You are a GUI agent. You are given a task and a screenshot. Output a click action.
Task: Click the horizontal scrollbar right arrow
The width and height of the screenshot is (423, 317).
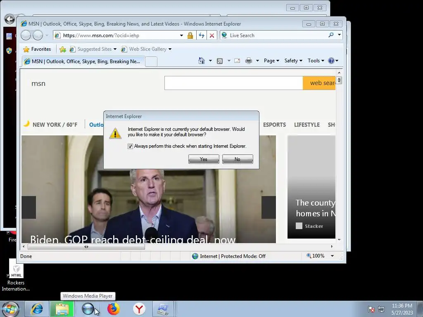(x=332, y=247)
